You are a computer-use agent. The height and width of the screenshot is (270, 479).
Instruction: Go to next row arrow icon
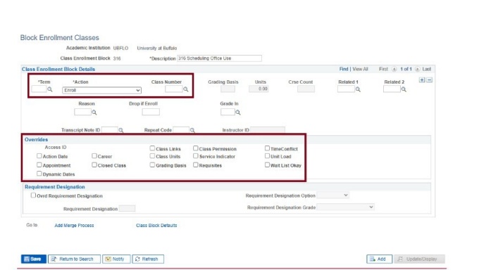pos(417,69)
